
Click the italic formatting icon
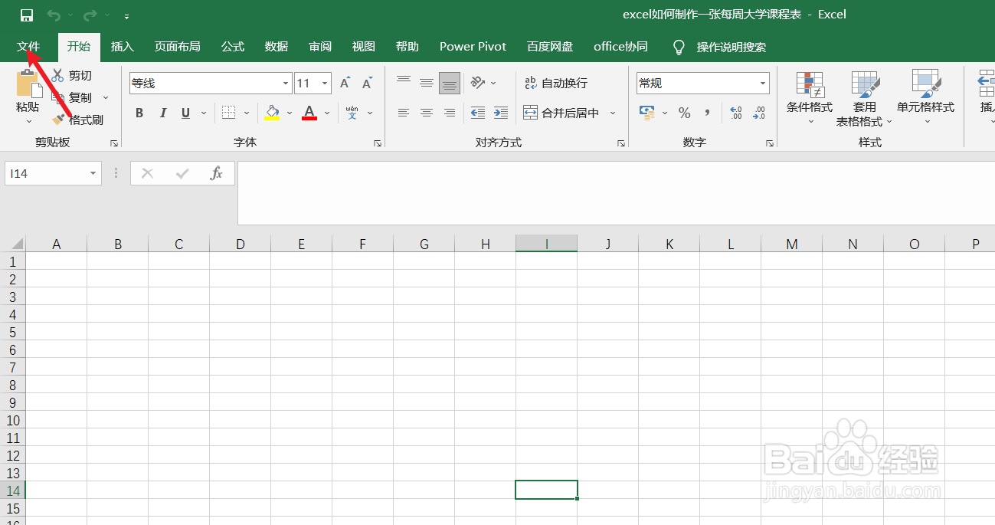pos(162,112)
